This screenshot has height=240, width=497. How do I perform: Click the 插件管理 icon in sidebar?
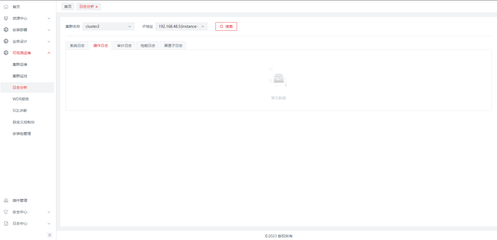tap(6, 200)
